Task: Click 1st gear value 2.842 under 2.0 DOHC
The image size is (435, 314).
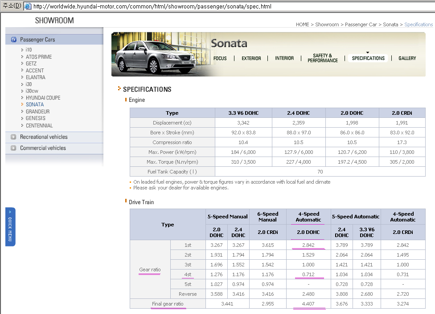Action: coord(308,245)
